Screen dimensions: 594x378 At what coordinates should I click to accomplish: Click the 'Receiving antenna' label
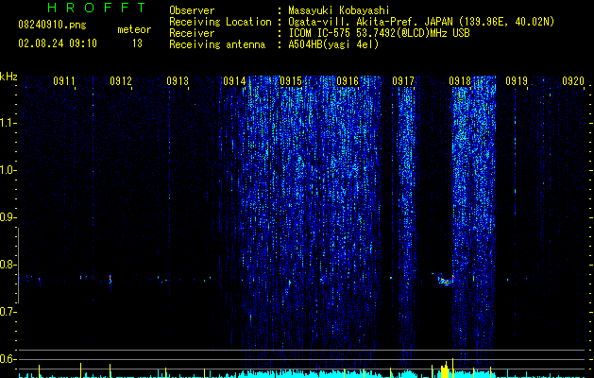pos(217,44)
